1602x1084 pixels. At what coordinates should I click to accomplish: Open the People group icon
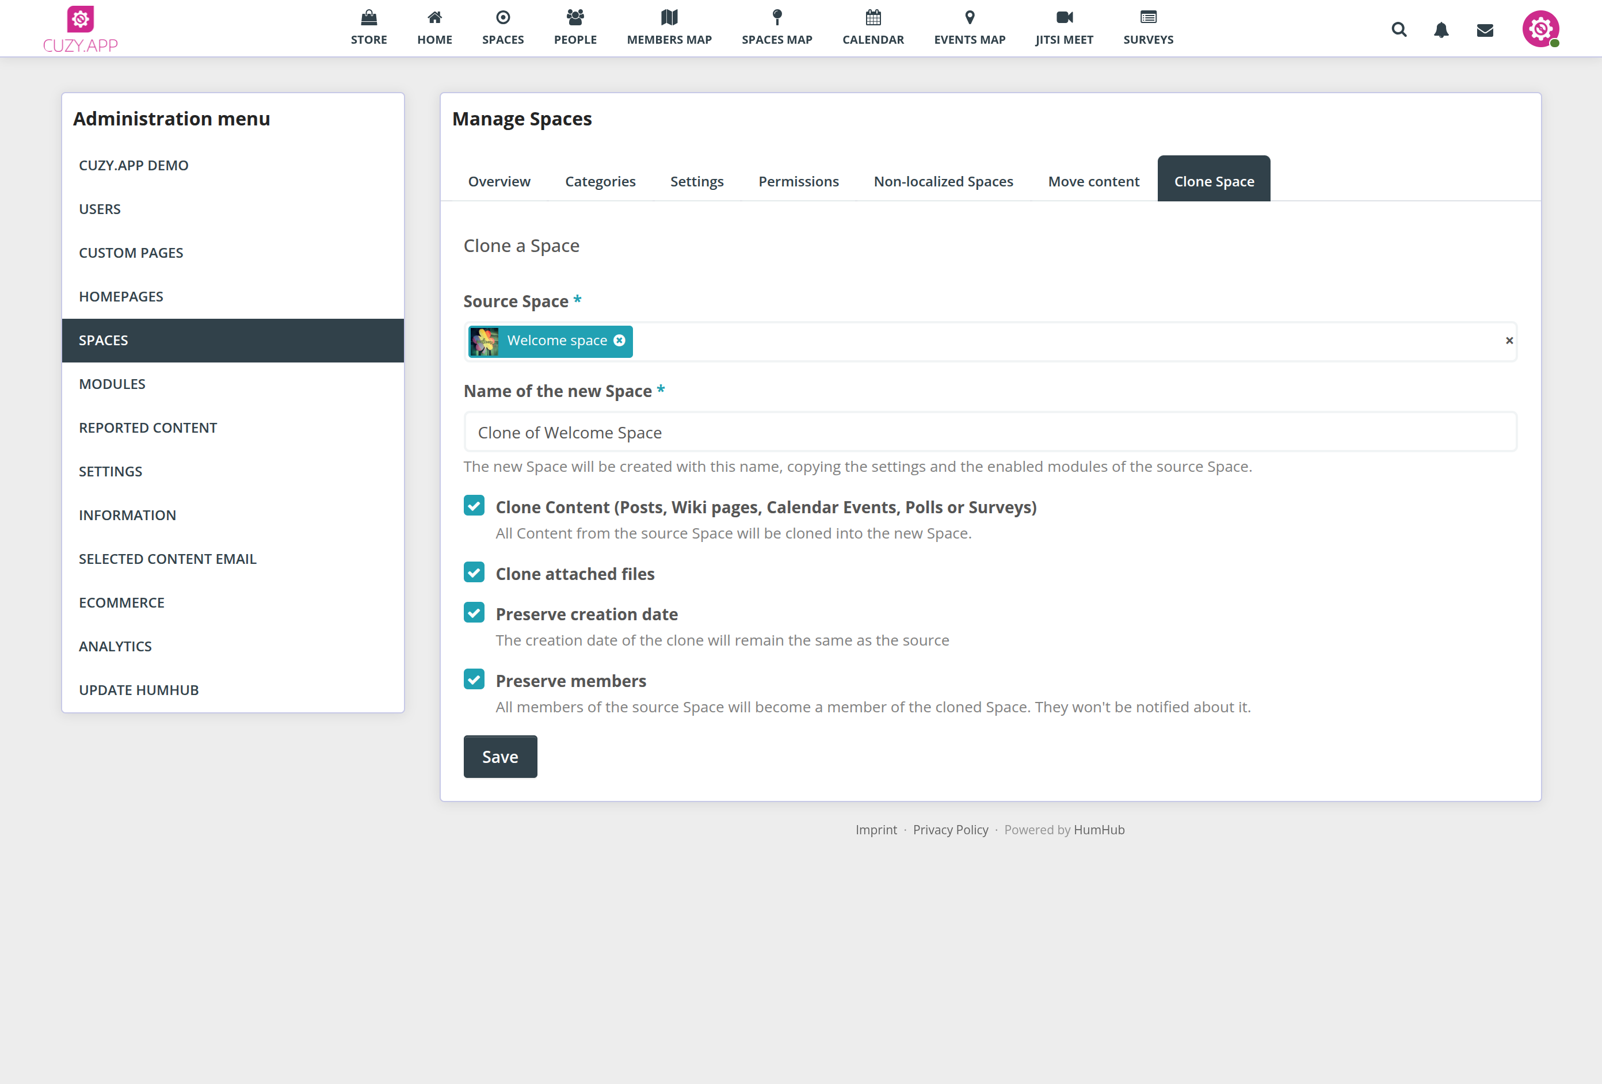click(575, 17)
